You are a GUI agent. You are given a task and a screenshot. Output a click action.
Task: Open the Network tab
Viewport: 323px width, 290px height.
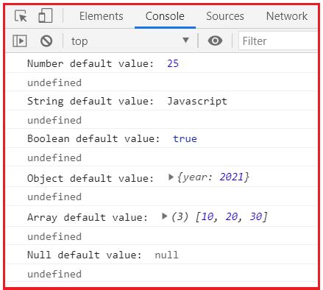[286, 16]
